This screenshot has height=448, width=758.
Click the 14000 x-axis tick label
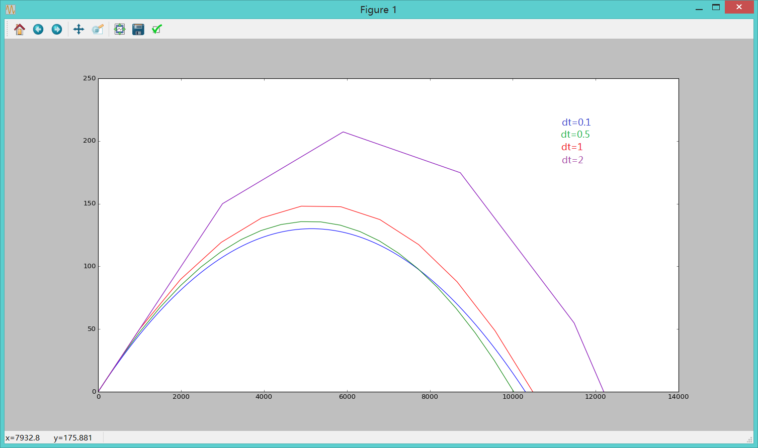679,397
